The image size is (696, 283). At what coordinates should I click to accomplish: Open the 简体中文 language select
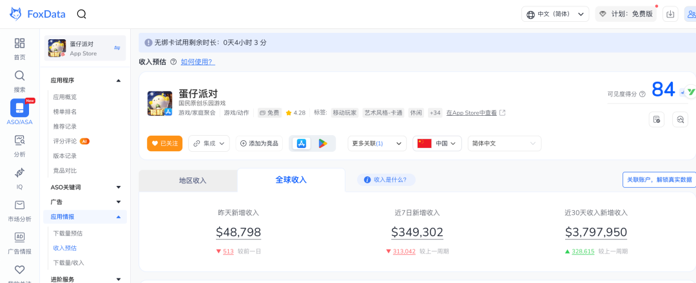point(504,143)
